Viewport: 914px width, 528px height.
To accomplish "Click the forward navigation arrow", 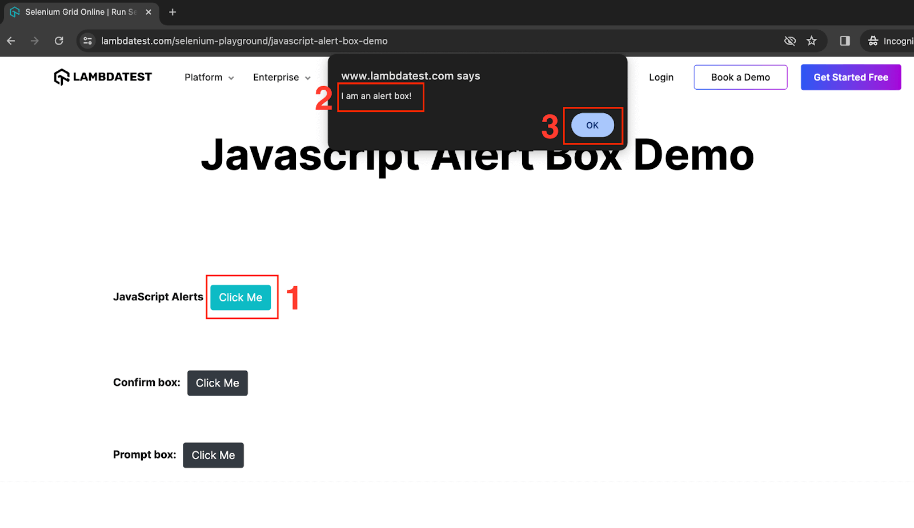I will point(34,41).
